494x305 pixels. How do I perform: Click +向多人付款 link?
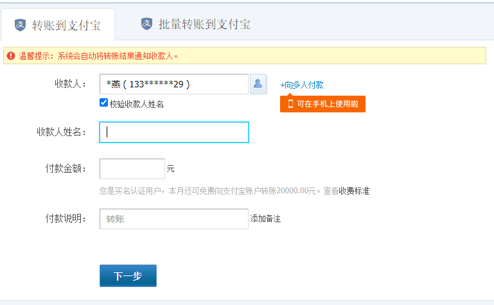[302, 85]
